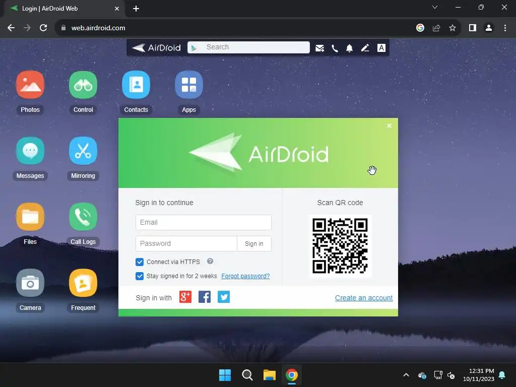This screenshot has height=387, width=516.
Task: Sign in with Facebook
Action: coord(205,297)
